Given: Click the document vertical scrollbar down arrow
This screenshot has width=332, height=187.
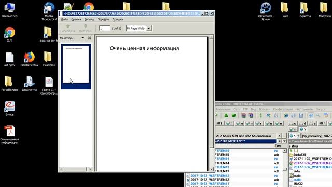Looking at the screenshot, I should (211, 169).
